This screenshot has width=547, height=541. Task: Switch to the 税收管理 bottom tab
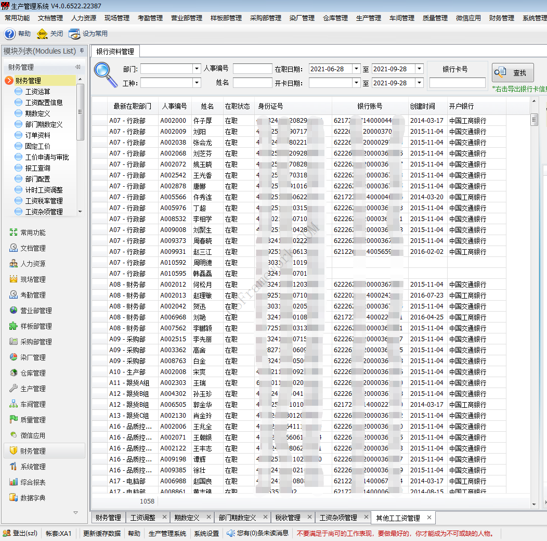tap(288, 518)
